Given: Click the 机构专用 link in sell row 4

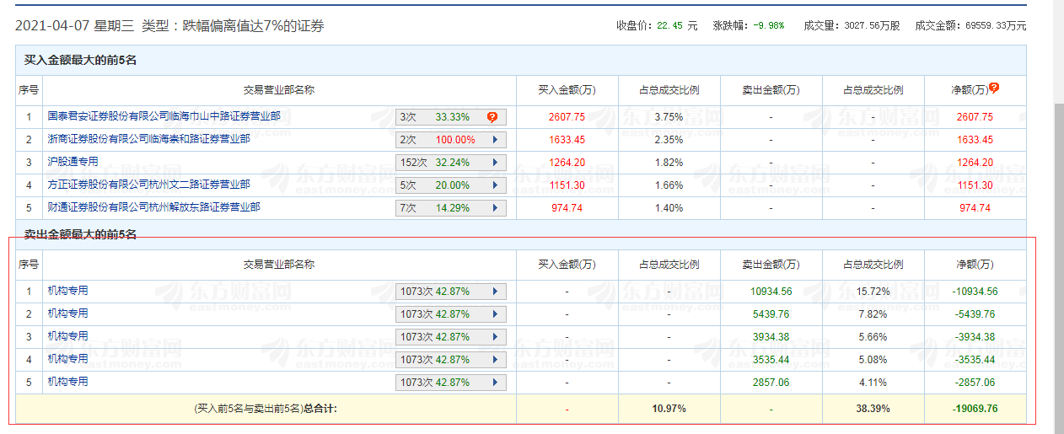Looking at the screenshot, I should click(x=67, y=359).
